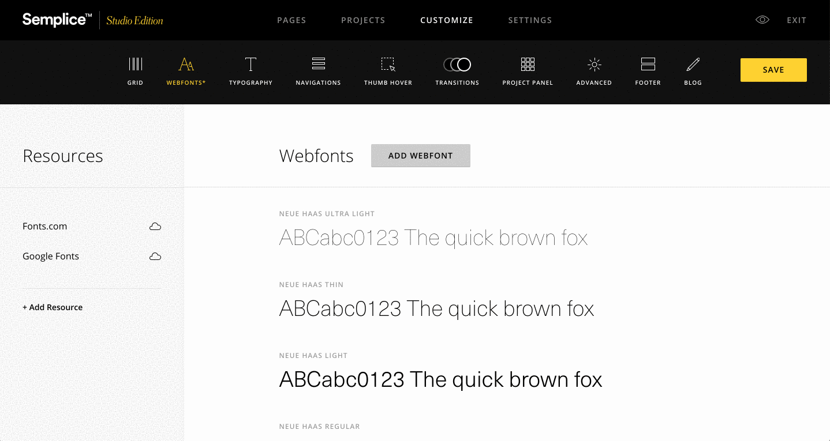This screenshot has height=441, width=830.
Task: Select the Neue Haas Thin font sample
Action: pos(436,309)
